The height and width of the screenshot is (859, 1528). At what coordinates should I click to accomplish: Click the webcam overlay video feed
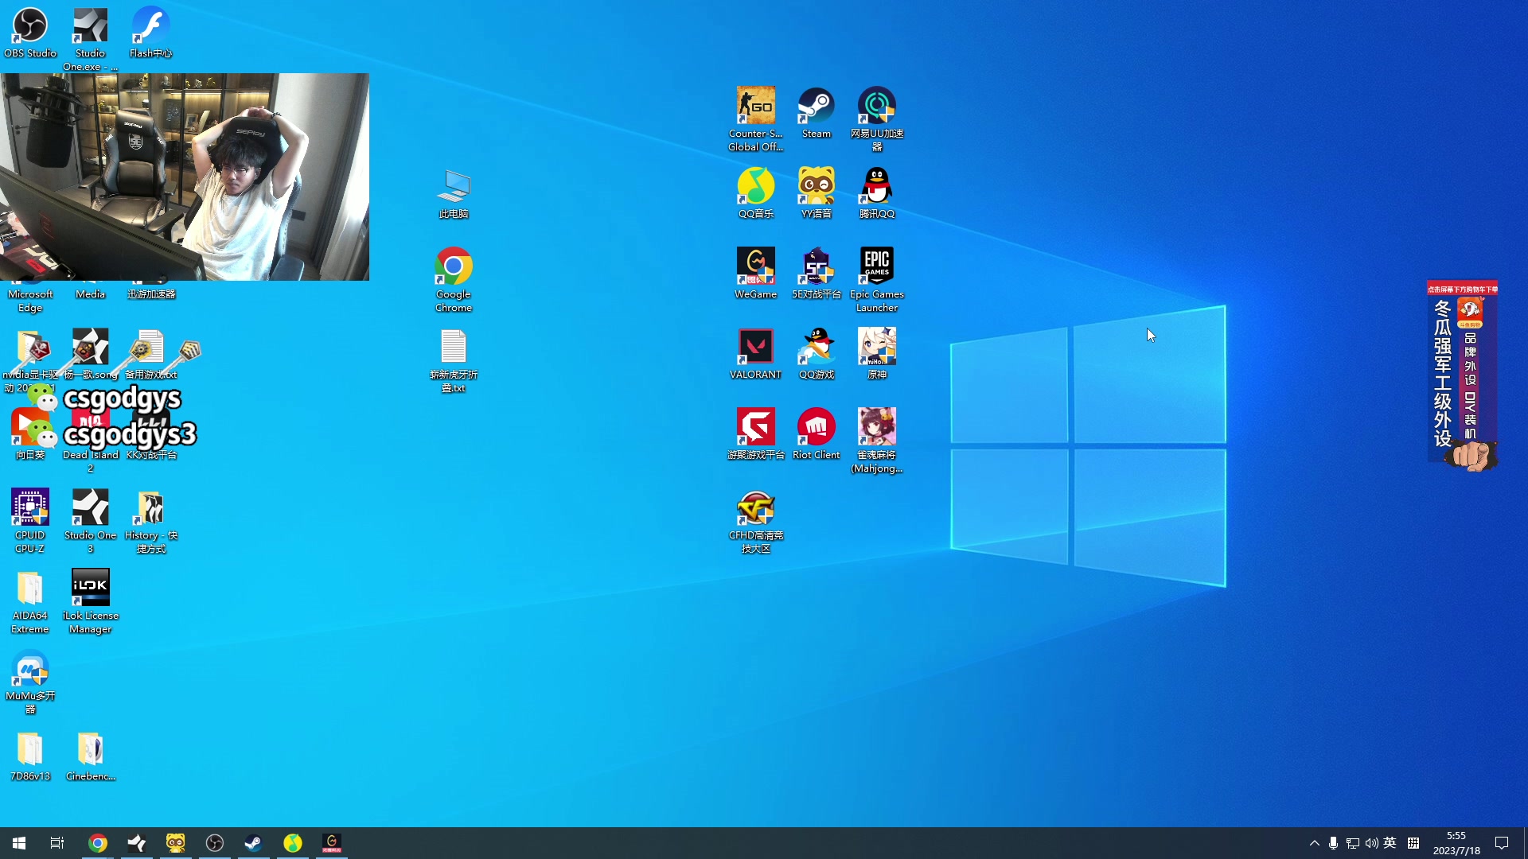185,177
